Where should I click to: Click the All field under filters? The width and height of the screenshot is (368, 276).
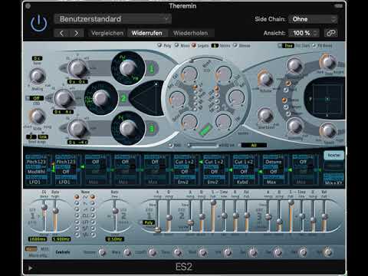(254, 145)
